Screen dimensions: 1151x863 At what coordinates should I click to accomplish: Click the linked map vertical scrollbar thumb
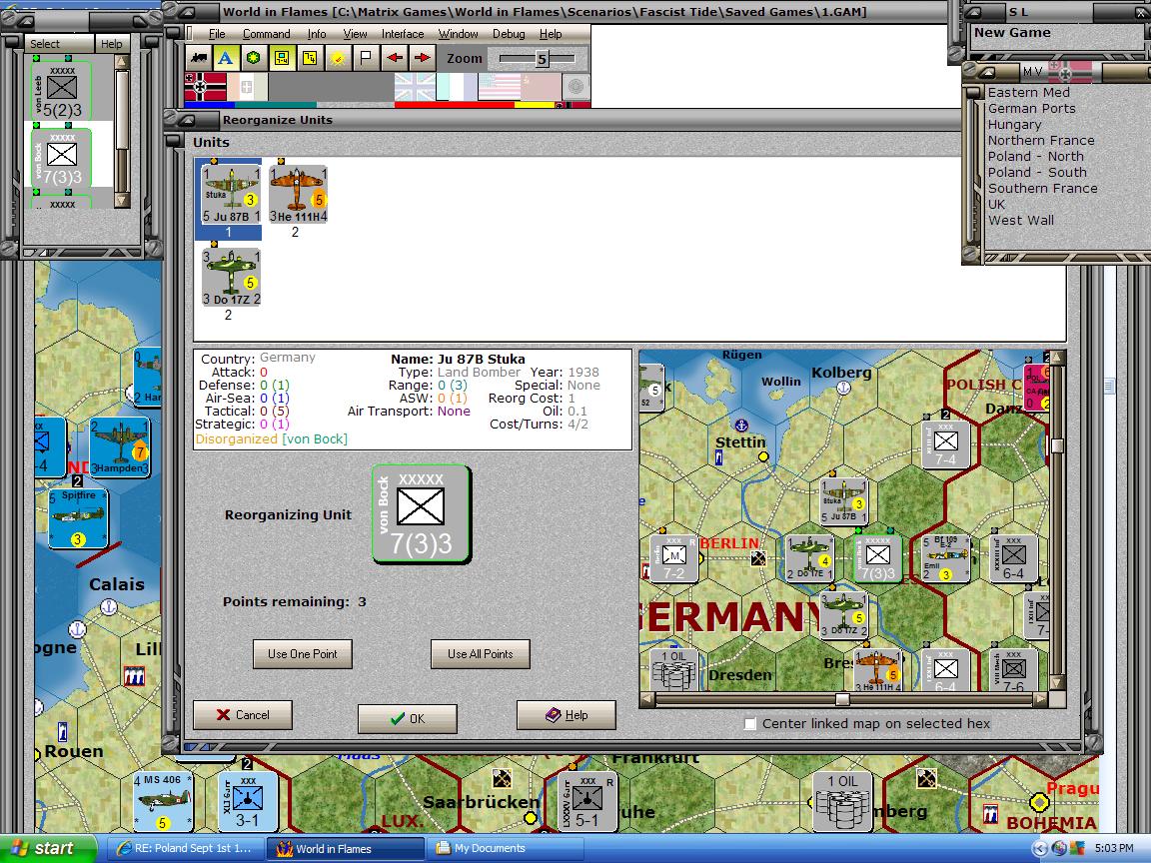click(1058, 445)
